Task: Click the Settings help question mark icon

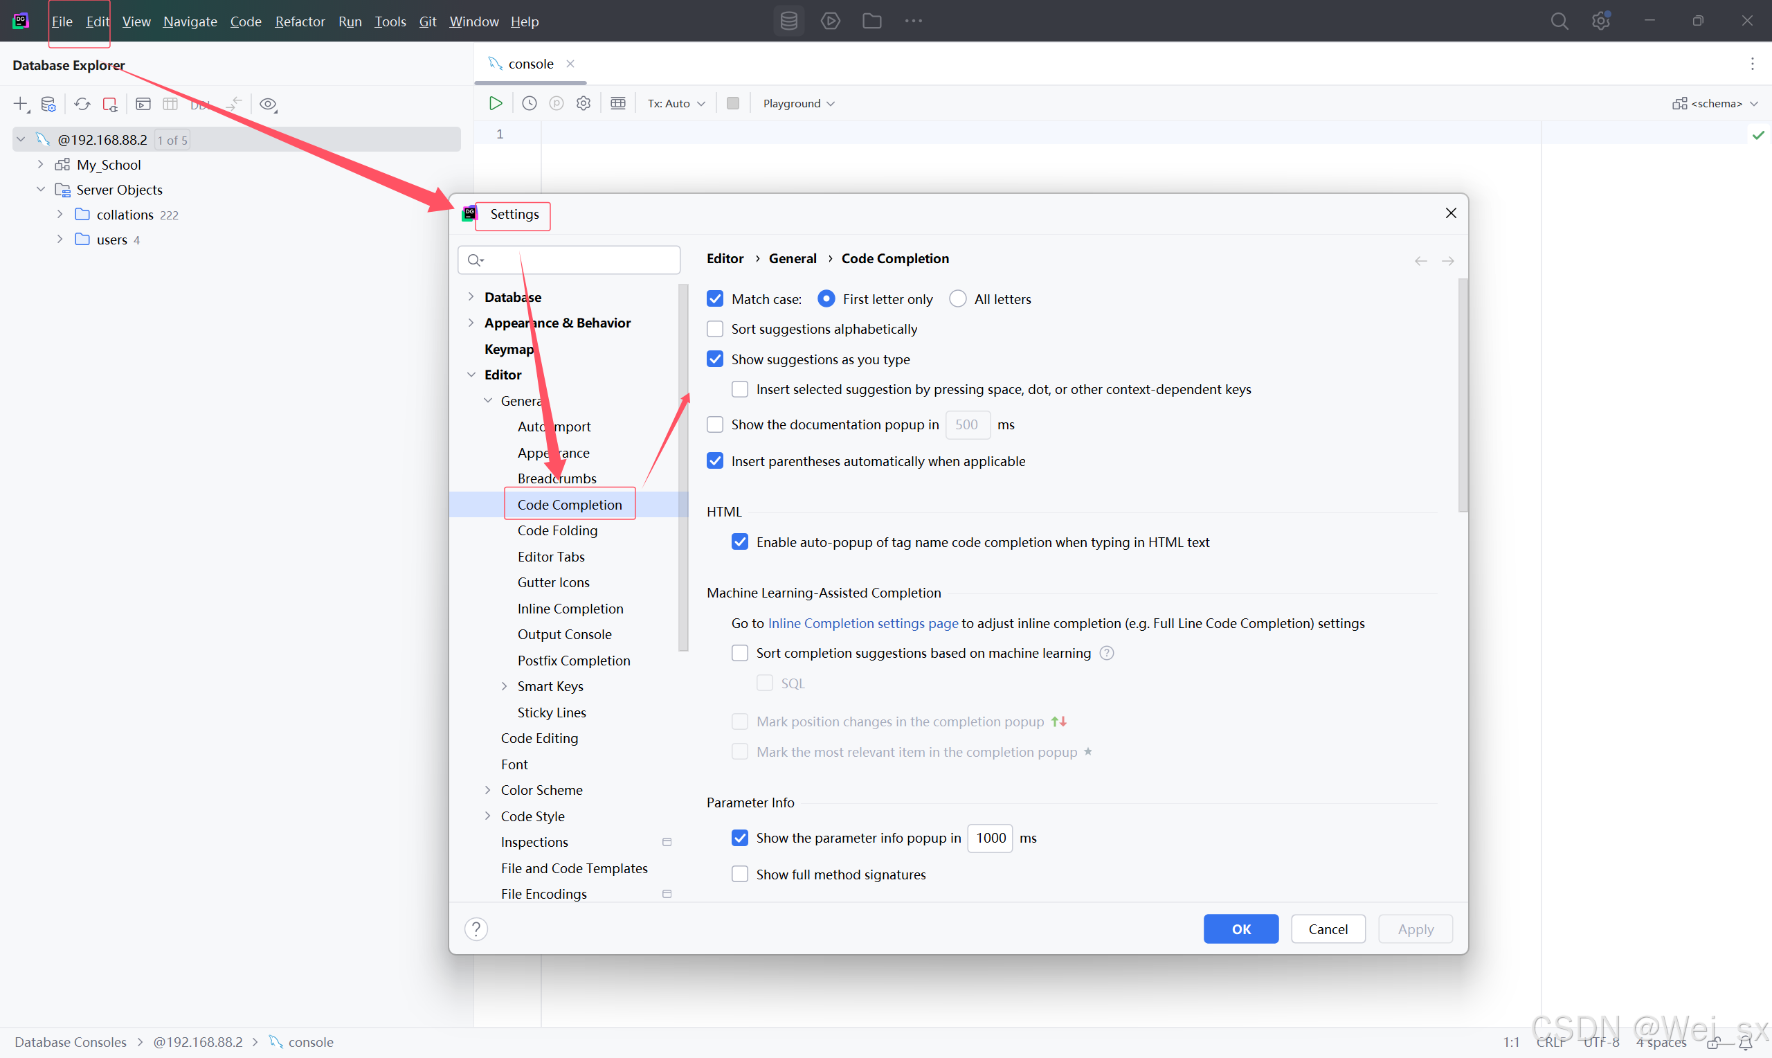Action: [476, 929]
